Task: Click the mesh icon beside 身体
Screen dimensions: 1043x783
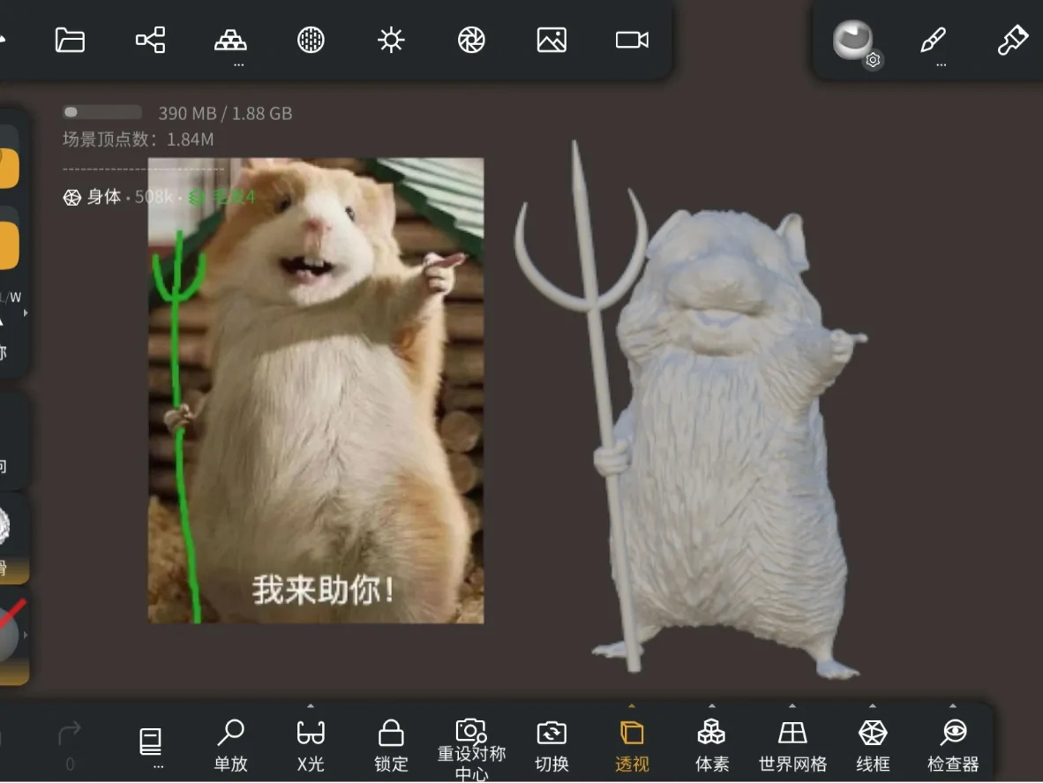Action: click(x=71, y=198)
